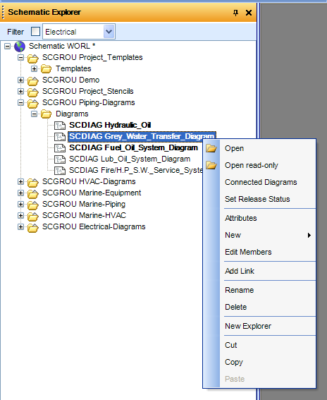The image size is (327, 400).
Task: Select Set Release Status menu entry
Action: pyautogui.click(x=257, y=199)
